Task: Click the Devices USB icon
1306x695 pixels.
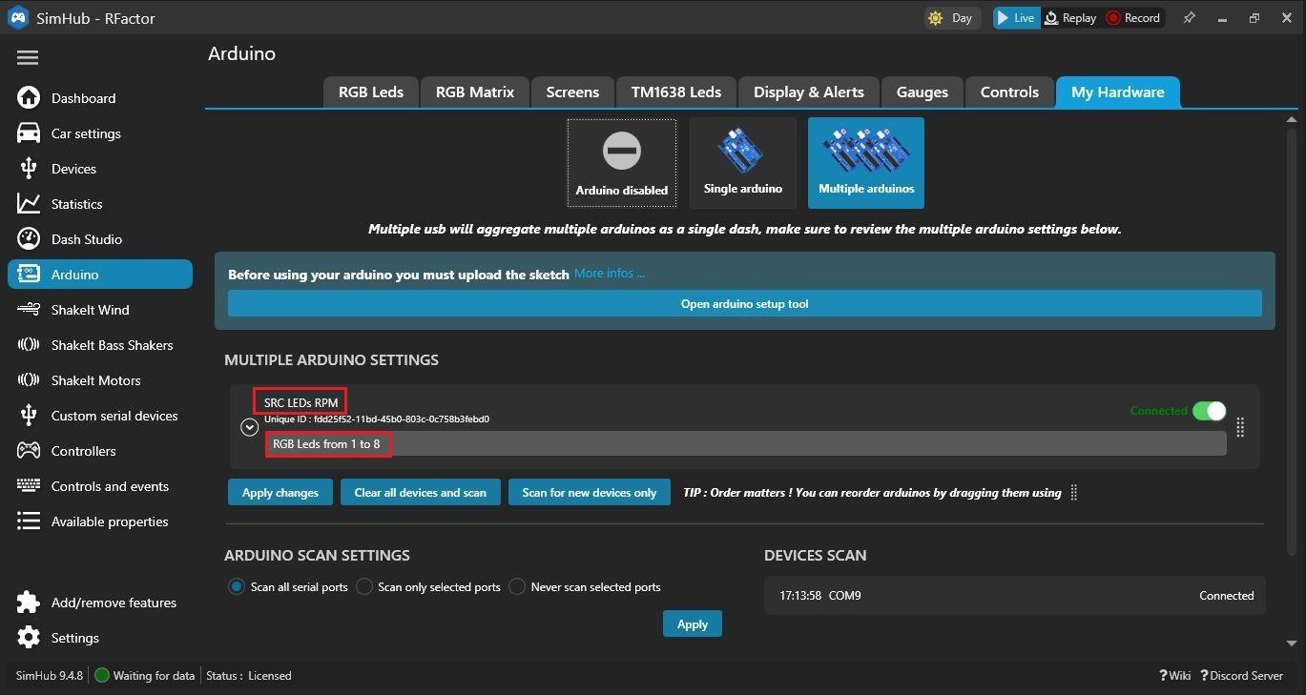Action: click(29, 169)
